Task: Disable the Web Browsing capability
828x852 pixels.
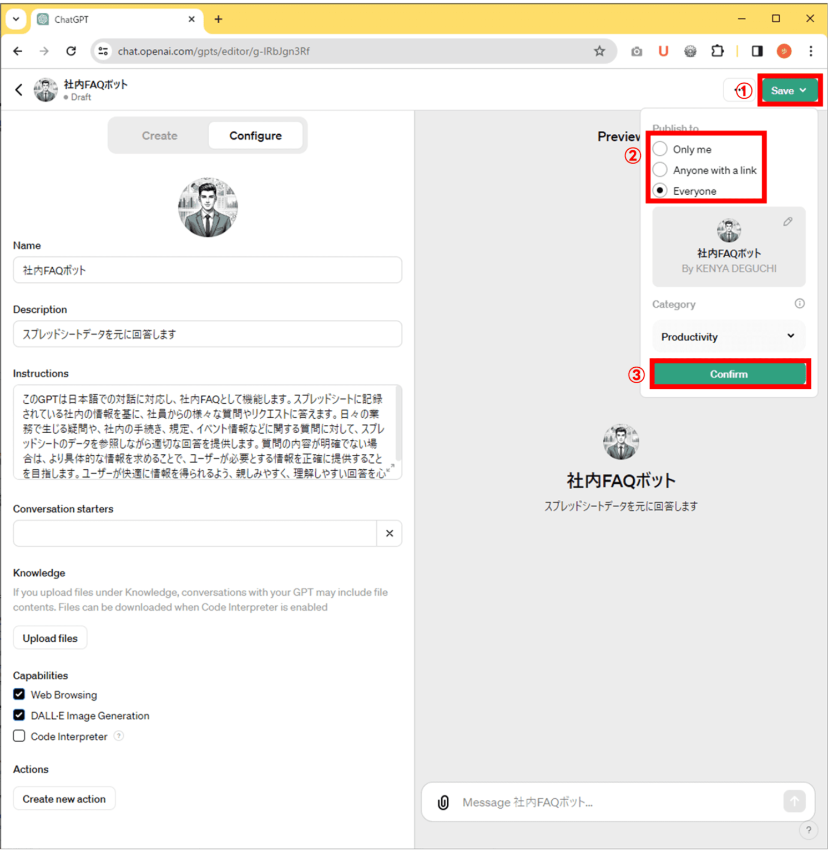Action: 19,694
